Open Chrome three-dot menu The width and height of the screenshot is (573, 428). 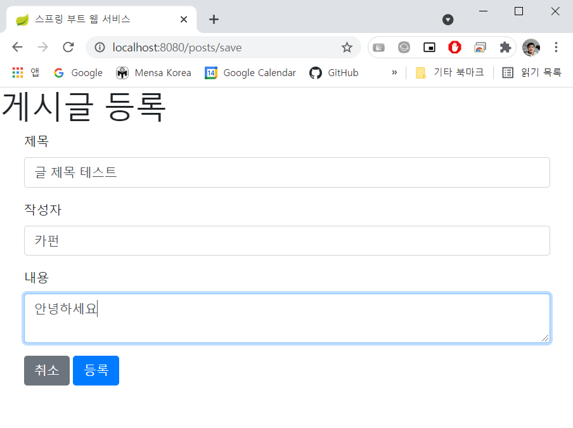pyautogui.click(x=556, y=47)
